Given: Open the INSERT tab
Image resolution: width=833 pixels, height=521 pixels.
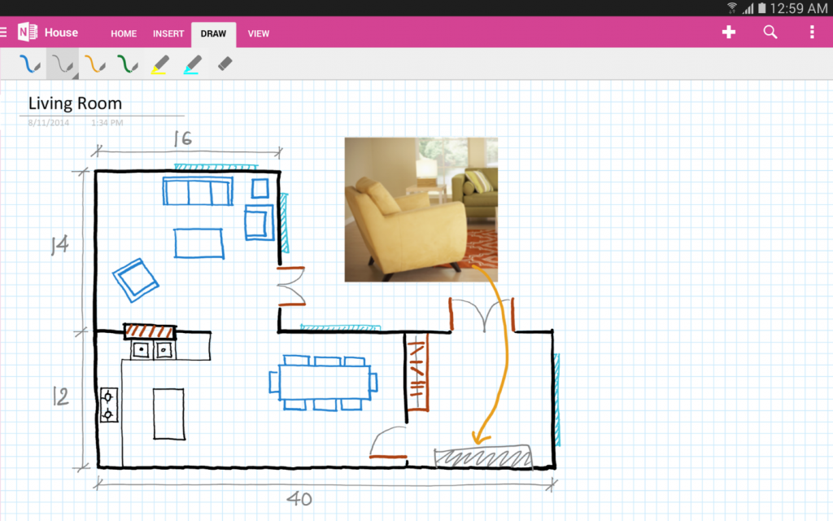Looking at the screenshot, I should (168, 34).
